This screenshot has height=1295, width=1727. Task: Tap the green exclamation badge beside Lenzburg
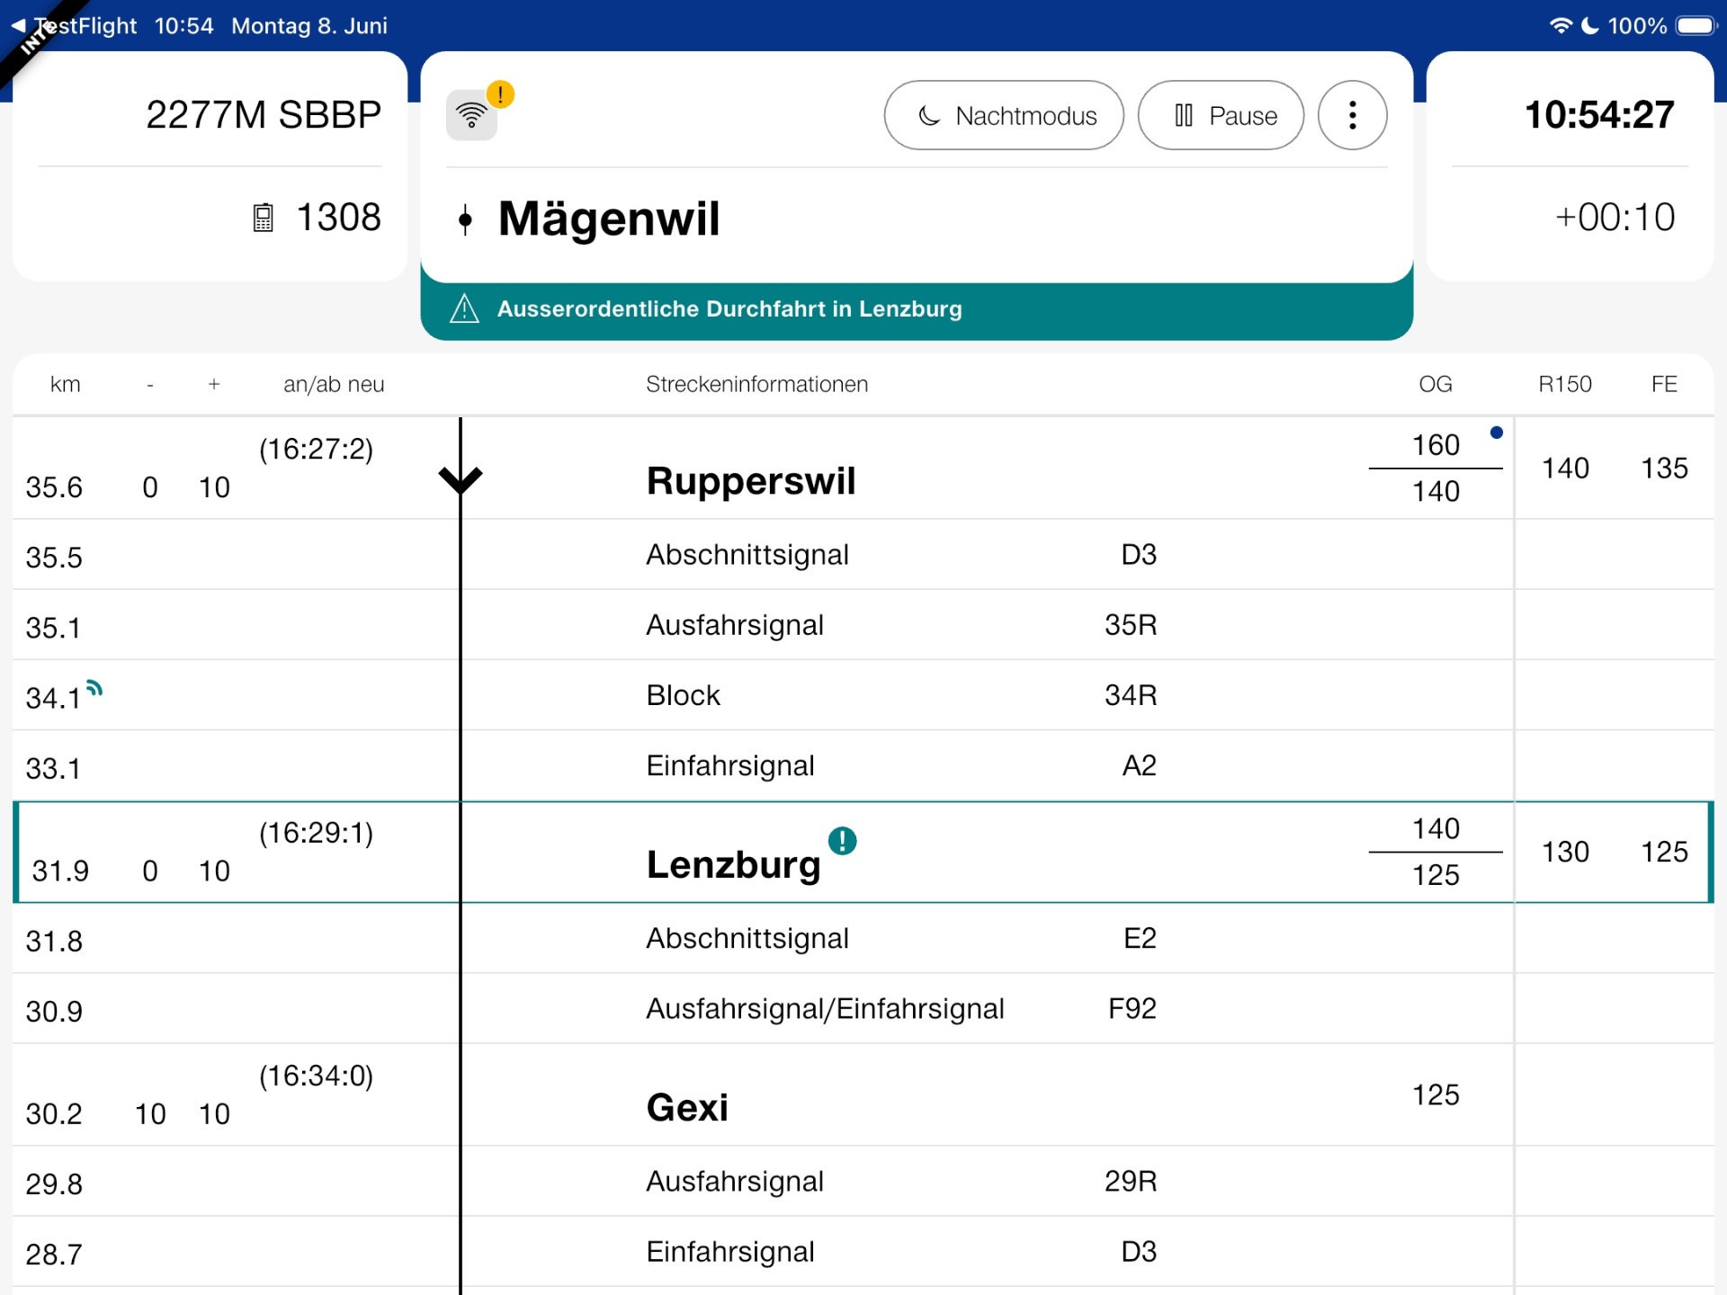[x=842, y=841]
